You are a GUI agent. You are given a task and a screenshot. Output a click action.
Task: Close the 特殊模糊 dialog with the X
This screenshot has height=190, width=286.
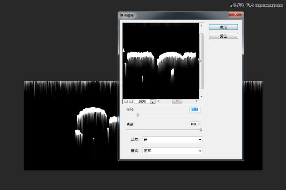235,14
